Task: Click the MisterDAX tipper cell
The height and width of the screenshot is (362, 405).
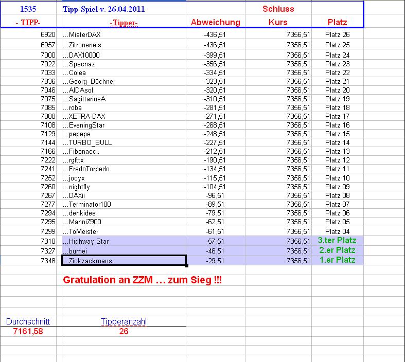Action: pyautogui.click(x=124, y=34)
